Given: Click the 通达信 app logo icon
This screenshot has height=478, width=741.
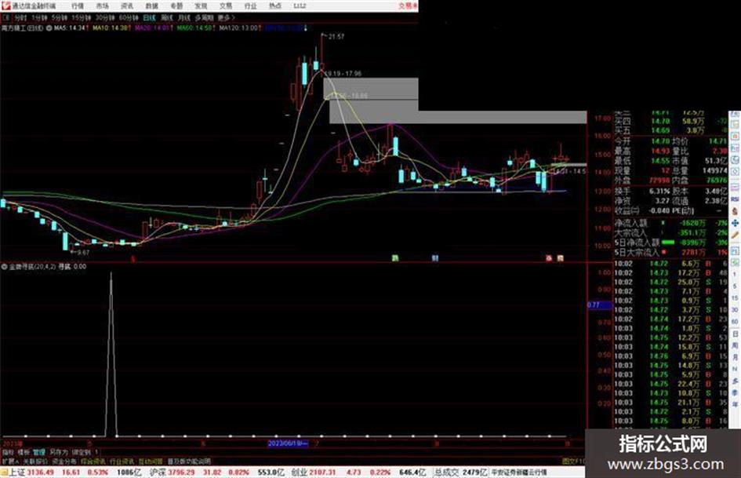Looking at the screenshot, I should (x=5, y=5).
